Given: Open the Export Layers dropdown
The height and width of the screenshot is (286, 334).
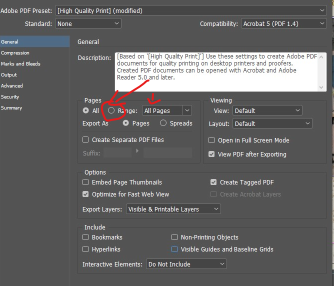Looking at the screenshot, I should pyautogui.click(x=173, y=209).
